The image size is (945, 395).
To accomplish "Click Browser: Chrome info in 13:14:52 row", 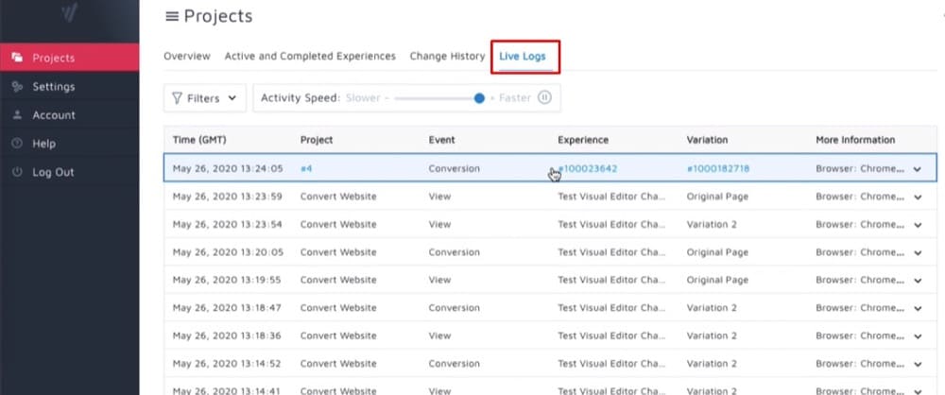I will 860,363.
